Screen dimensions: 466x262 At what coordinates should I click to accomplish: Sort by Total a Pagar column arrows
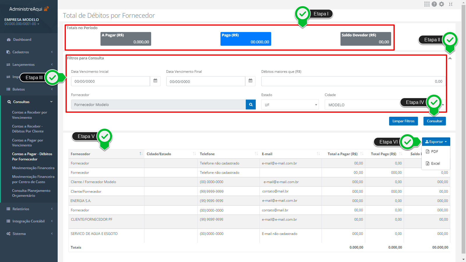coord(362,154)
